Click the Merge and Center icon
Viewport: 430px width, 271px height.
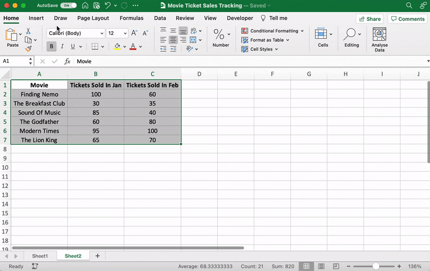pos(193,40)
